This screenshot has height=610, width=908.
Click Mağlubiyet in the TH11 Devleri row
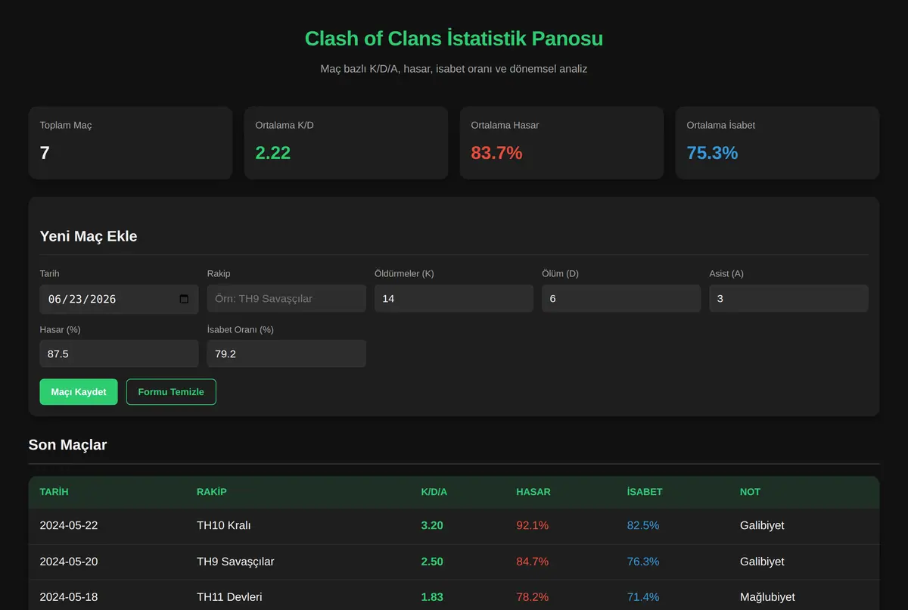click(767, 597)
